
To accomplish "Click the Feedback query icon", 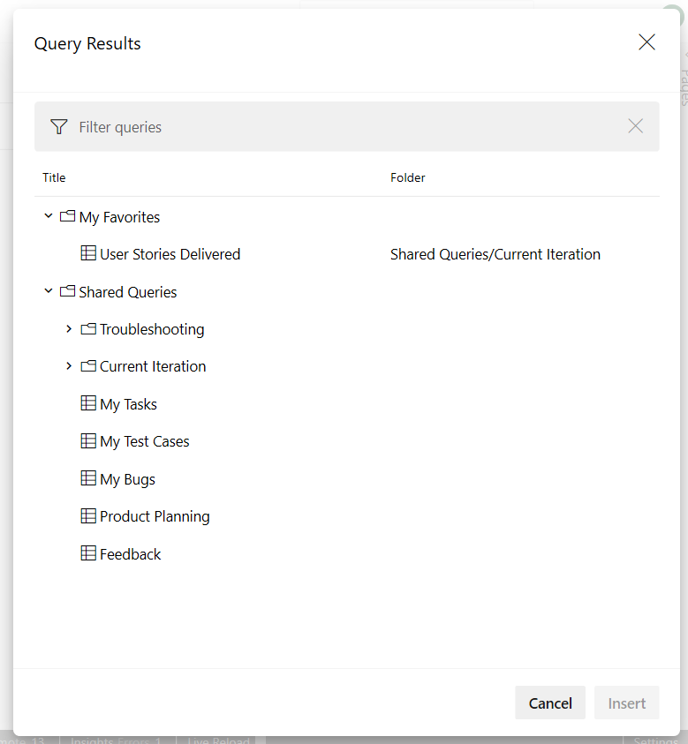I will pos(88,554).
